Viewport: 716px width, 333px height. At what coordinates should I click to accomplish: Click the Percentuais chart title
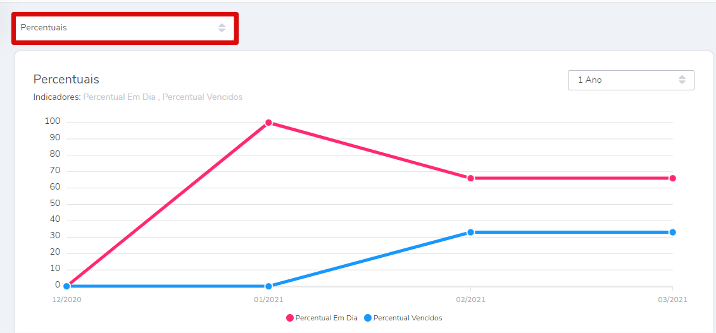66,80
